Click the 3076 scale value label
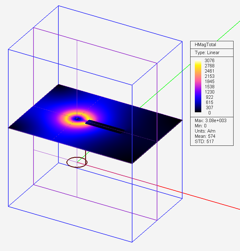 click(x=209, y=61)
